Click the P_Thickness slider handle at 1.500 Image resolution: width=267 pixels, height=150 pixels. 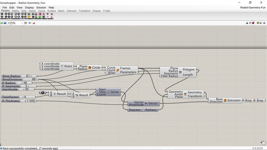pyautogui.click(x=26, y=101)
